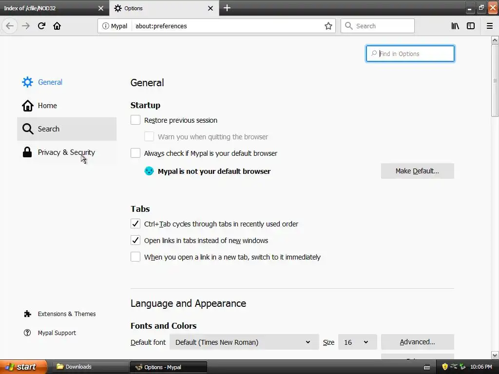The height and width of the screenshot is (374, 499).
Task: Click the vertical scrollbar thumb
Action: (495, 81)
